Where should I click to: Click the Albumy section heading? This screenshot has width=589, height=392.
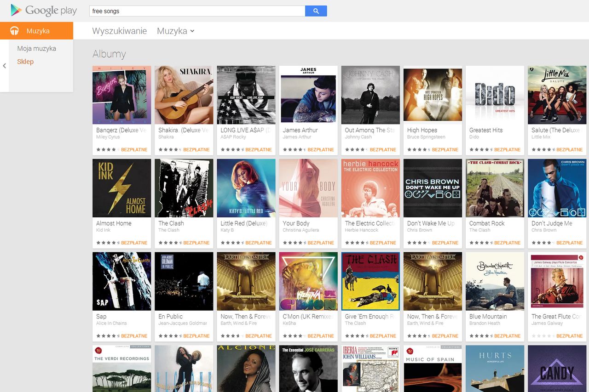tap(109, 54)
